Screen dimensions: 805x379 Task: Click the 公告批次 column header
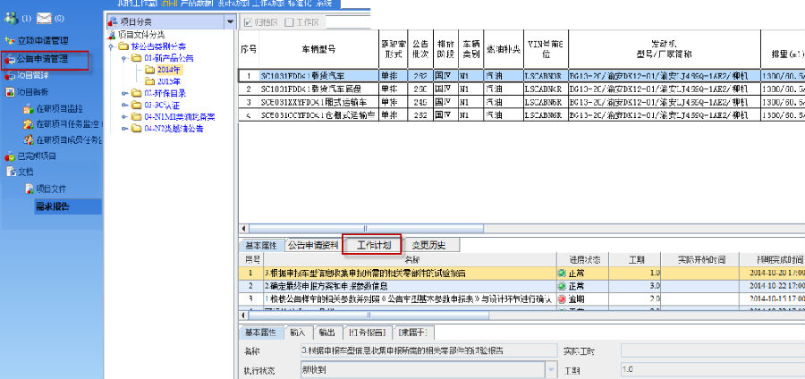420,50
